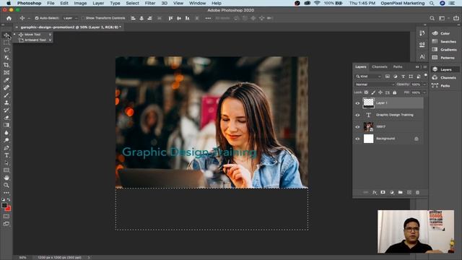Select the Hand tool
The height and width of the screenshot is (260, 462).
pyautogui.click(x=6, y=178)
